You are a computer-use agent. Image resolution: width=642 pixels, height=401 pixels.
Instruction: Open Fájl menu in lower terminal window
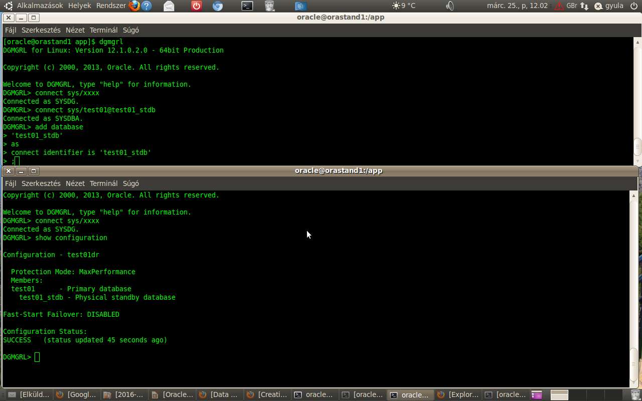[x=11, y=183]
